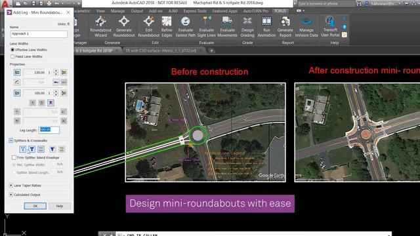Open the Roundabout Wizard tool
This screenshot has height=236, width=420.
click(100, 26)
